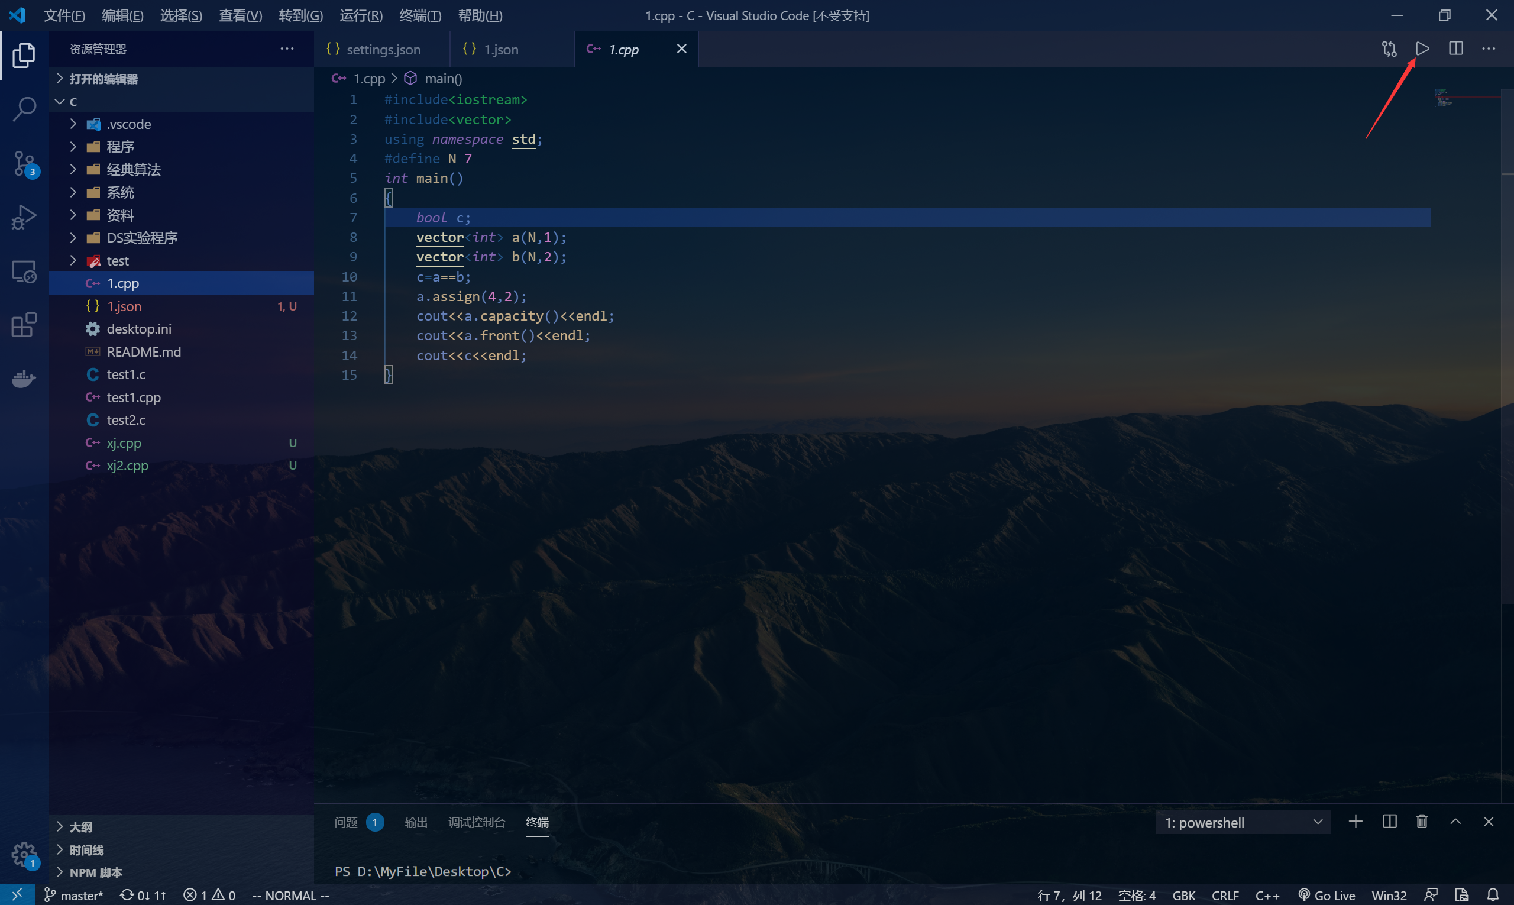Screen dimensions: 1514x905
Task: Open test1.cpp in the file tree
Action: click(181, 397)
